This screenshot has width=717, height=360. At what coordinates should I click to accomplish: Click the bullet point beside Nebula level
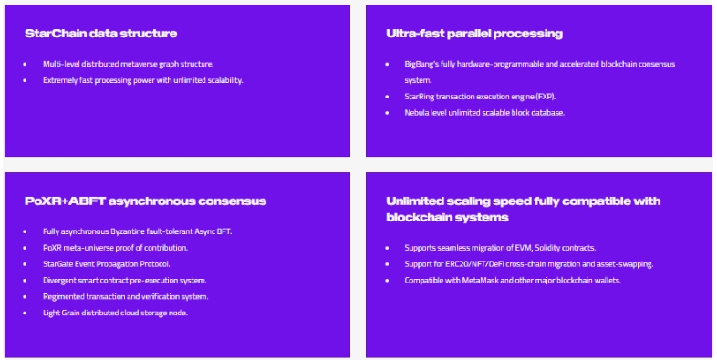pos(387,113)
